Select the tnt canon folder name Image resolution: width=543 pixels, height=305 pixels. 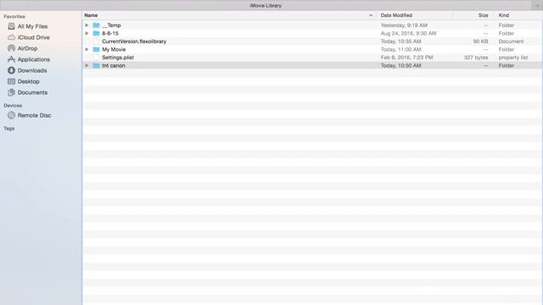[114, 65]
